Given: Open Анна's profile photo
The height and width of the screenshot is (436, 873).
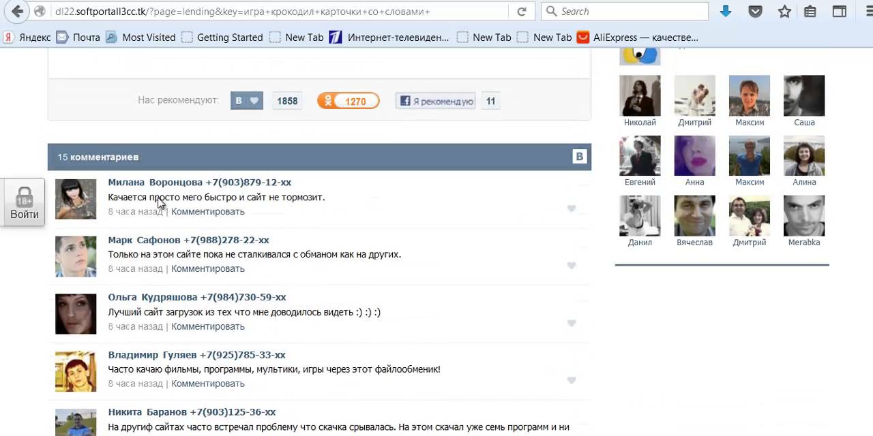Looking at the screenshot, I should (x=694, y=155).
